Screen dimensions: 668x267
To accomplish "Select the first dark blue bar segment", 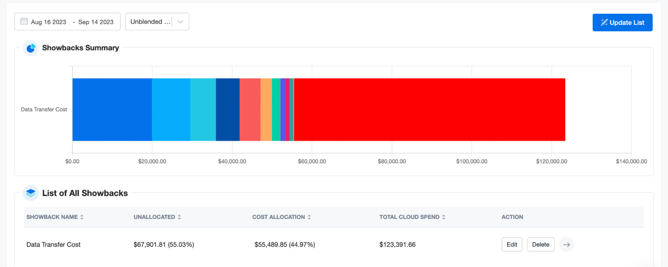I will click(x=112, y=110).
